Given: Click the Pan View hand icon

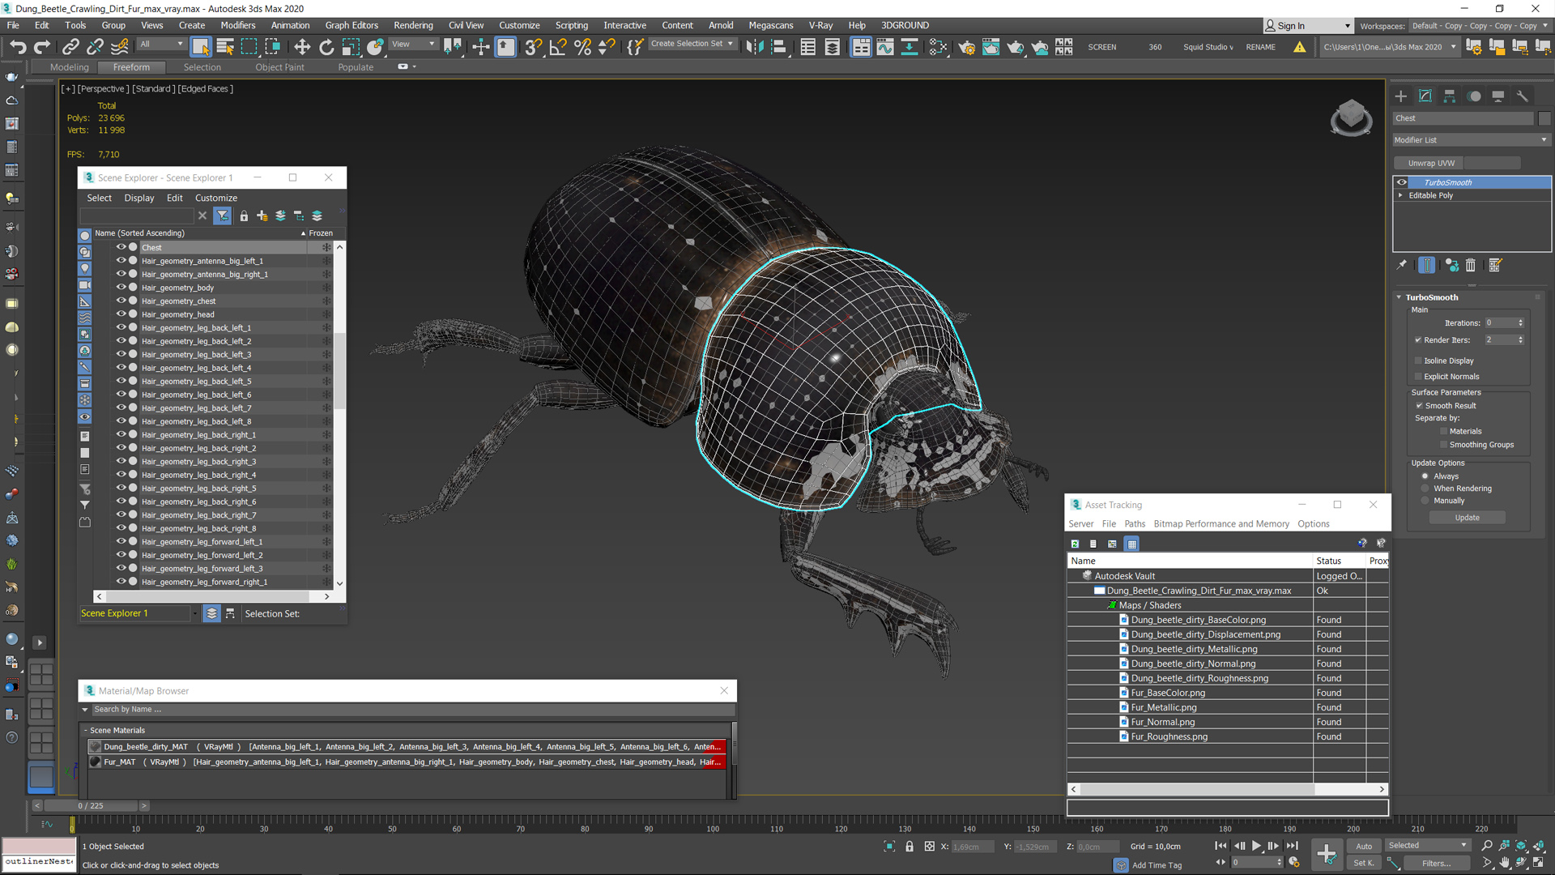Looking at the screenshot, I should coord(1504,863).
